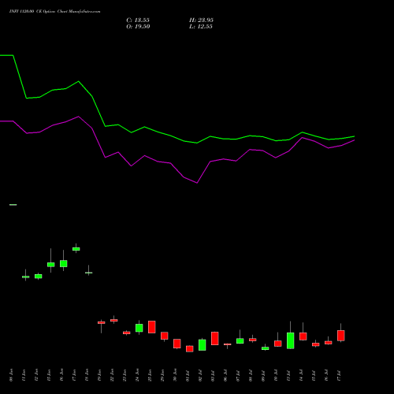The height and width of the screenshot is (394, 394).
Task: Click the last red candlestick for 17 Jul
Action: 341,336
